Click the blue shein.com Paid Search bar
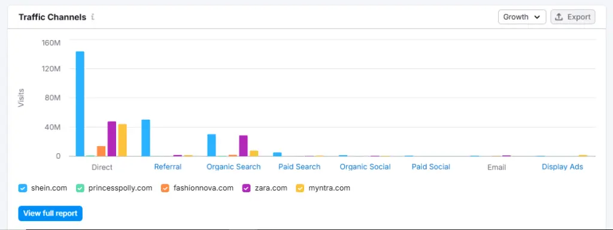The height and width of the screenshot is (230, 613). [x=277, y=154]
